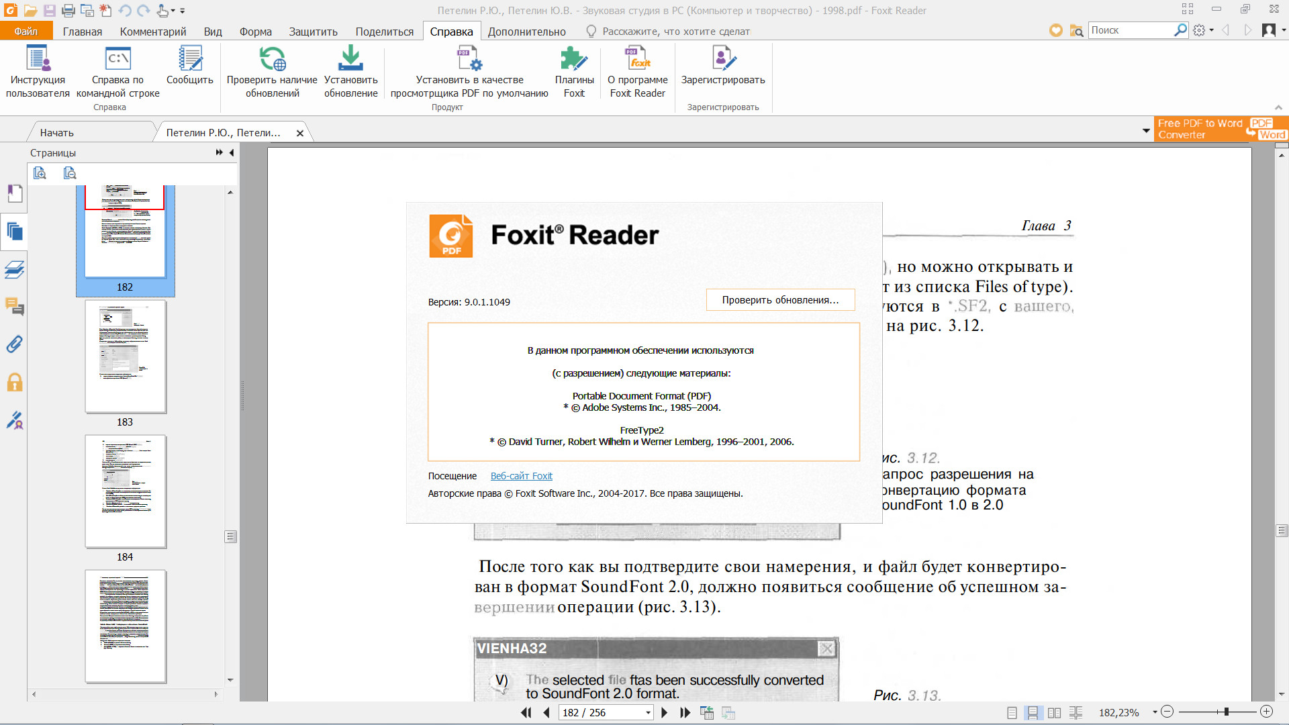Select single page view mode

click(x=1012, y=712)
